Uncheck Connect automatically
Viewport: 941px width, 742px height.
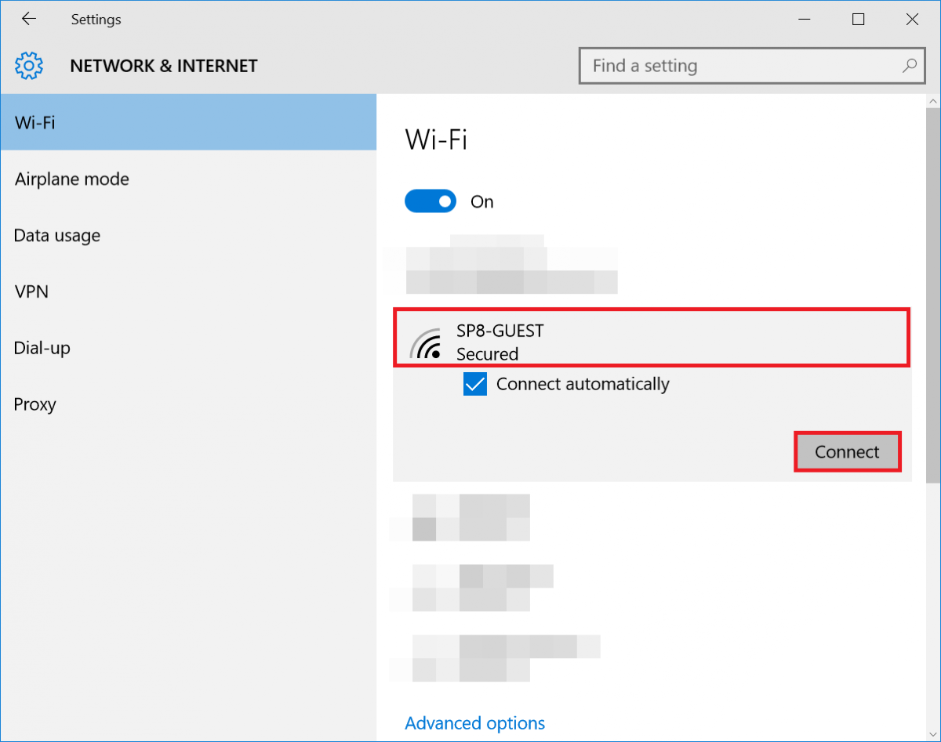pos(474,384)
